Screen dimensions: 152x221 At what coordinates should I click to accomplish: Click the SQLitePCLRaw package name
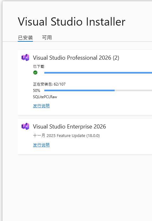45,97
